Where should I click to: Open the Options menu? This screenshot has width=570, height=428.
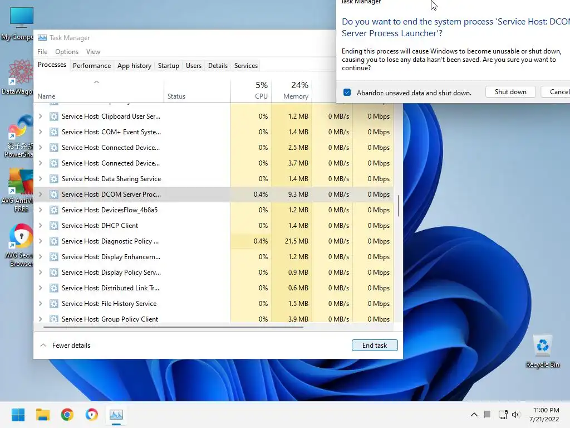pyautogui.click(x=67, y=52)
